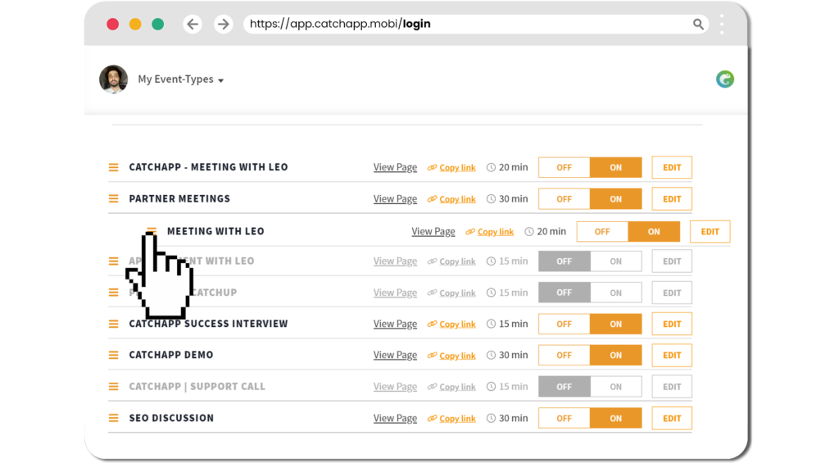Grab the drag handle for Catchapp - Meeting with Leo
This screenshot has height=463, width=839.
click(113, 167)
